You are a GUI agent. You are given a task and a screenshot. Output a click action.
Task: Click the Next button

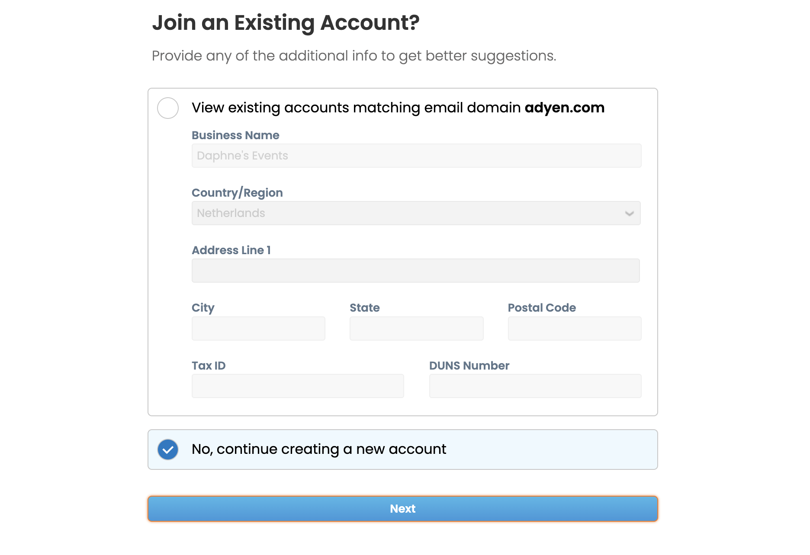tap(402, 509)
